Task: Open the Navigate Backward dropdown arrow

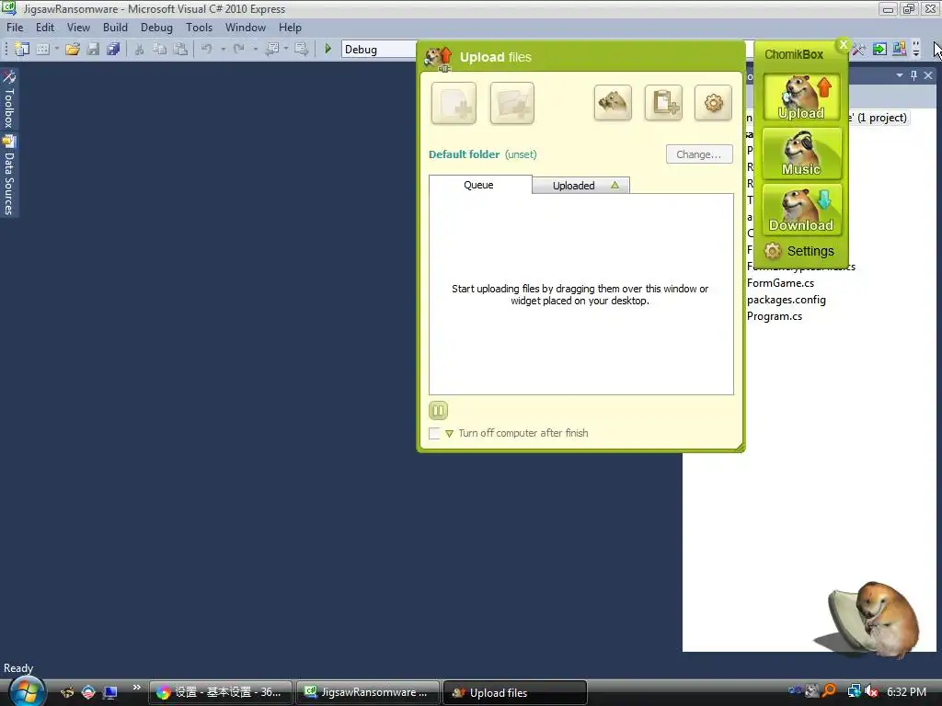Action: (x=286, y=50)
